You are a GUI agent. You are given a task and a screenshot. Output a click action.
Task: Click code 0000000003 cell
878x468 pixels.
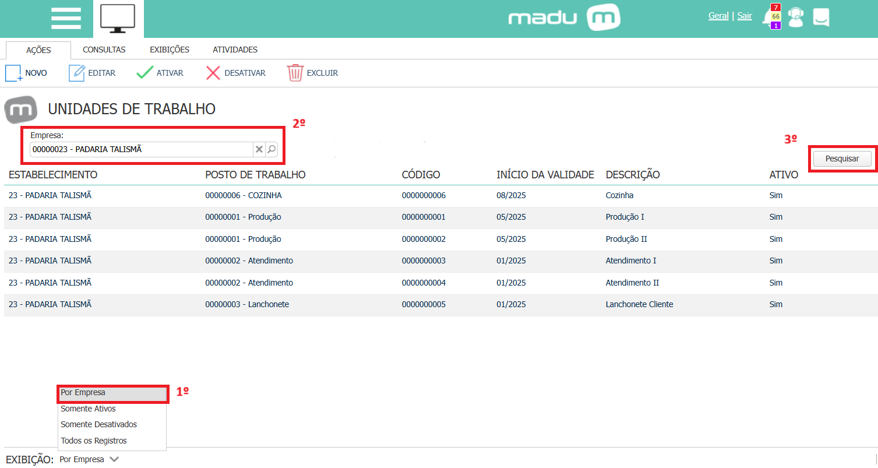coord(424,261)
